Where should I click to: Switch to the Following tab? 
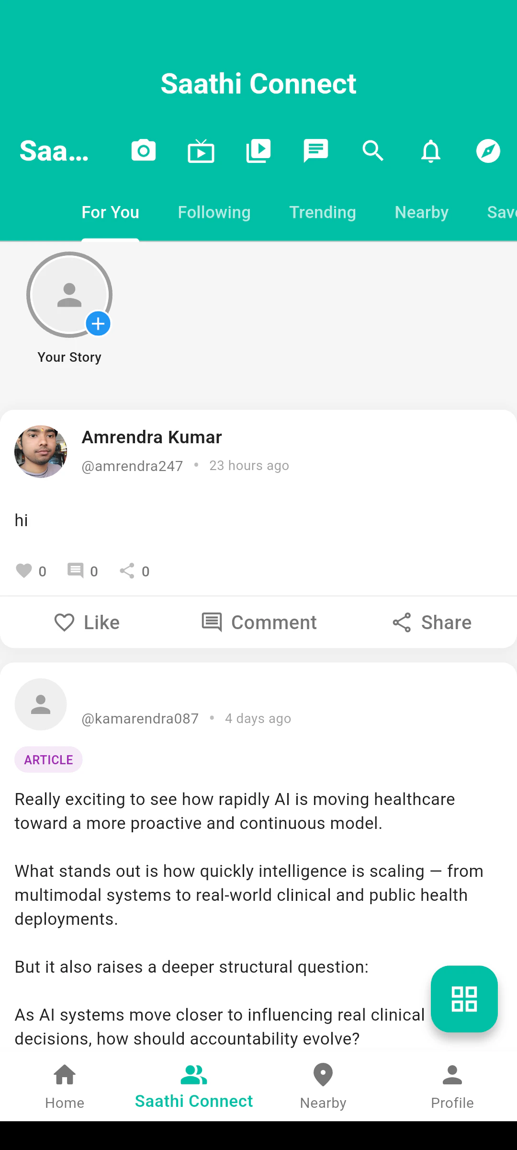tap(214, 212)
